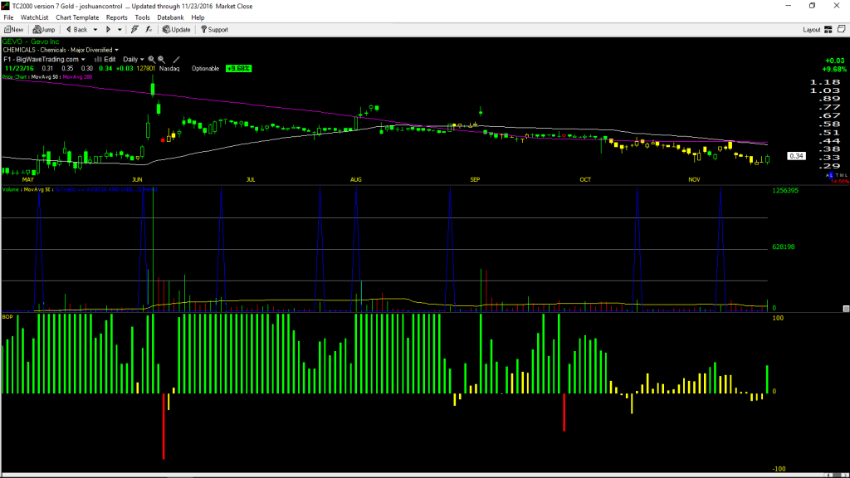Expand the Forward history dropdown arrow
Screen dimensions: 850x478
(120, 30)
